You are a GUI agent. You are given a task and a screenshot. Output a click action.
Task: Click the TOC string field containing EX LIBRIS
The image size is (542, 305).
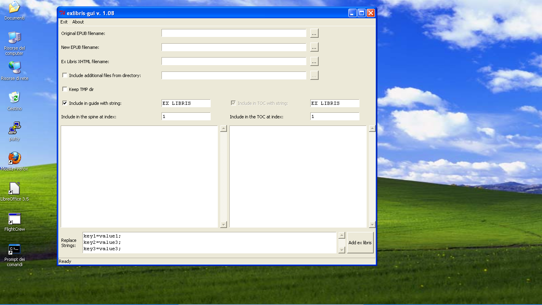335,103
